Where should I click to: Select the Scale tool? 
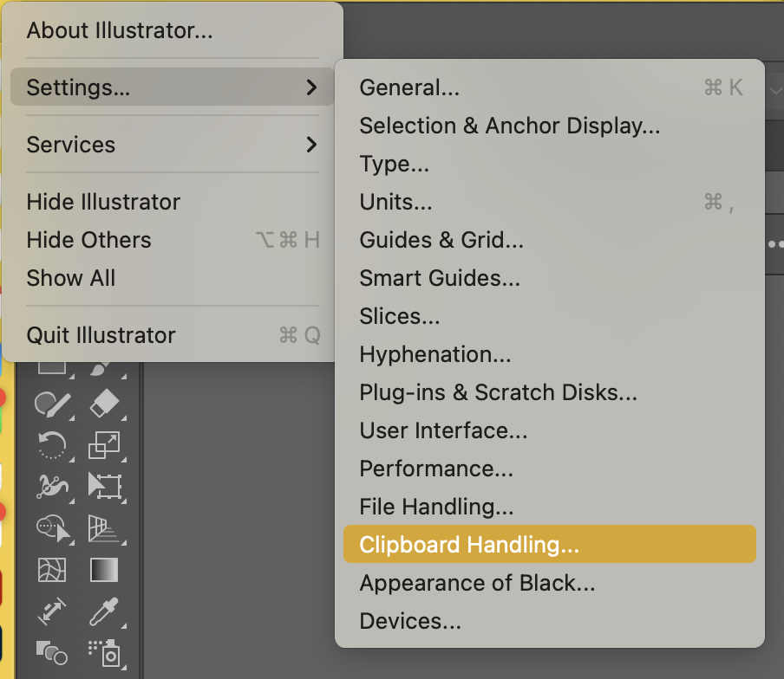coord(104,444)
